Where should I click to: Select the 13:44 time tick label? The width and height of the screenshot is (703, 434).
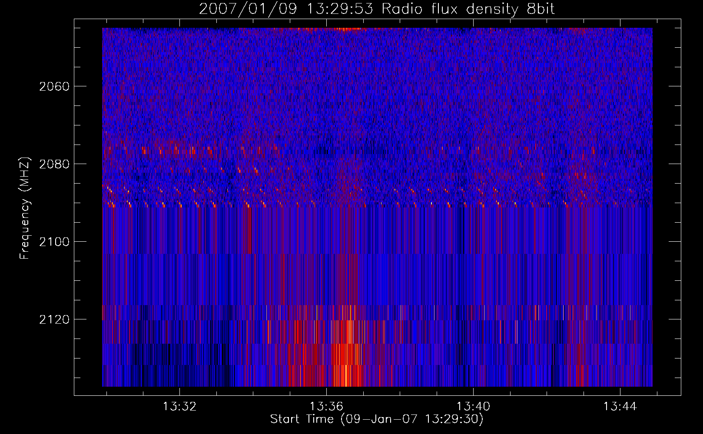(620, 406)
